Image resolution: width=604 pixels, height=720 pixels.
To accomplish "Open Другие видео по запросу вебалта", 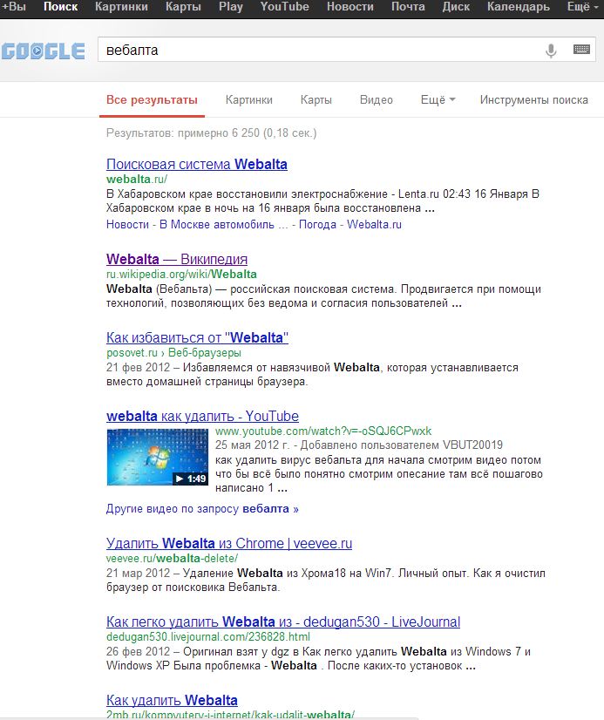I will pos(202,509).
